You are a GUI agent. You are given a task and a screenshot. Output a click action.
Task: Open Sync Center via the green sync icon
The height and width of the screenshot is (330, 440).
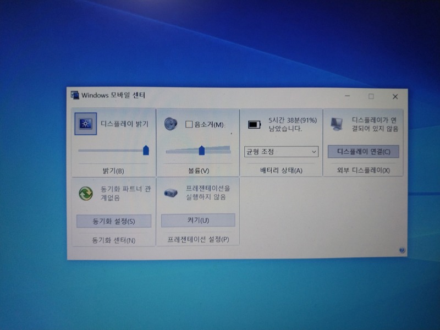(86, 194)
